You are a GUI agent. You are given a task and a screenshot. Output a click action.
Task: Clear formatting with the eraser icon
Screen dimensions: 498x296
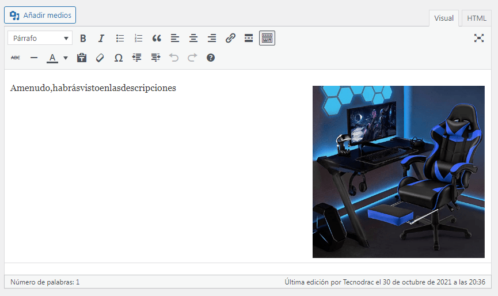(100, 58)
